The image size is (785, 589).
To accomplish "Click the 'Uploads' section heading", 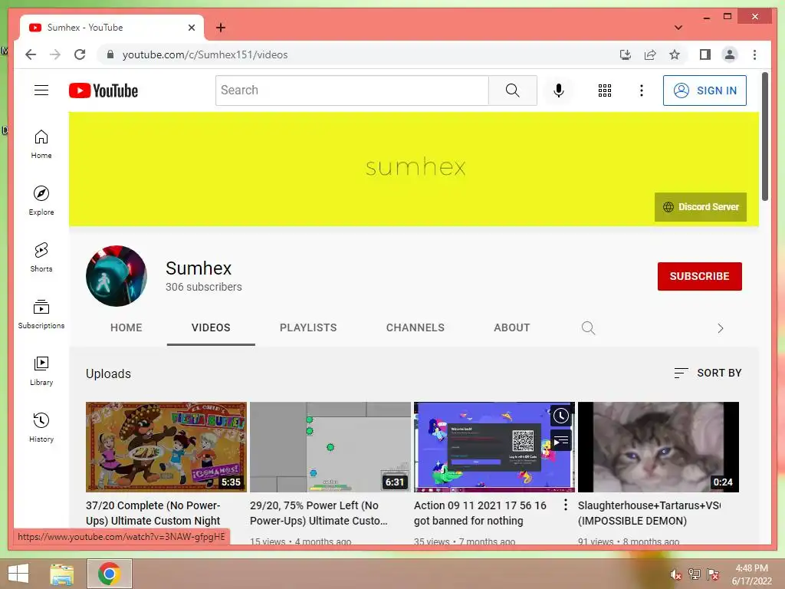I will tap(108, 373).
